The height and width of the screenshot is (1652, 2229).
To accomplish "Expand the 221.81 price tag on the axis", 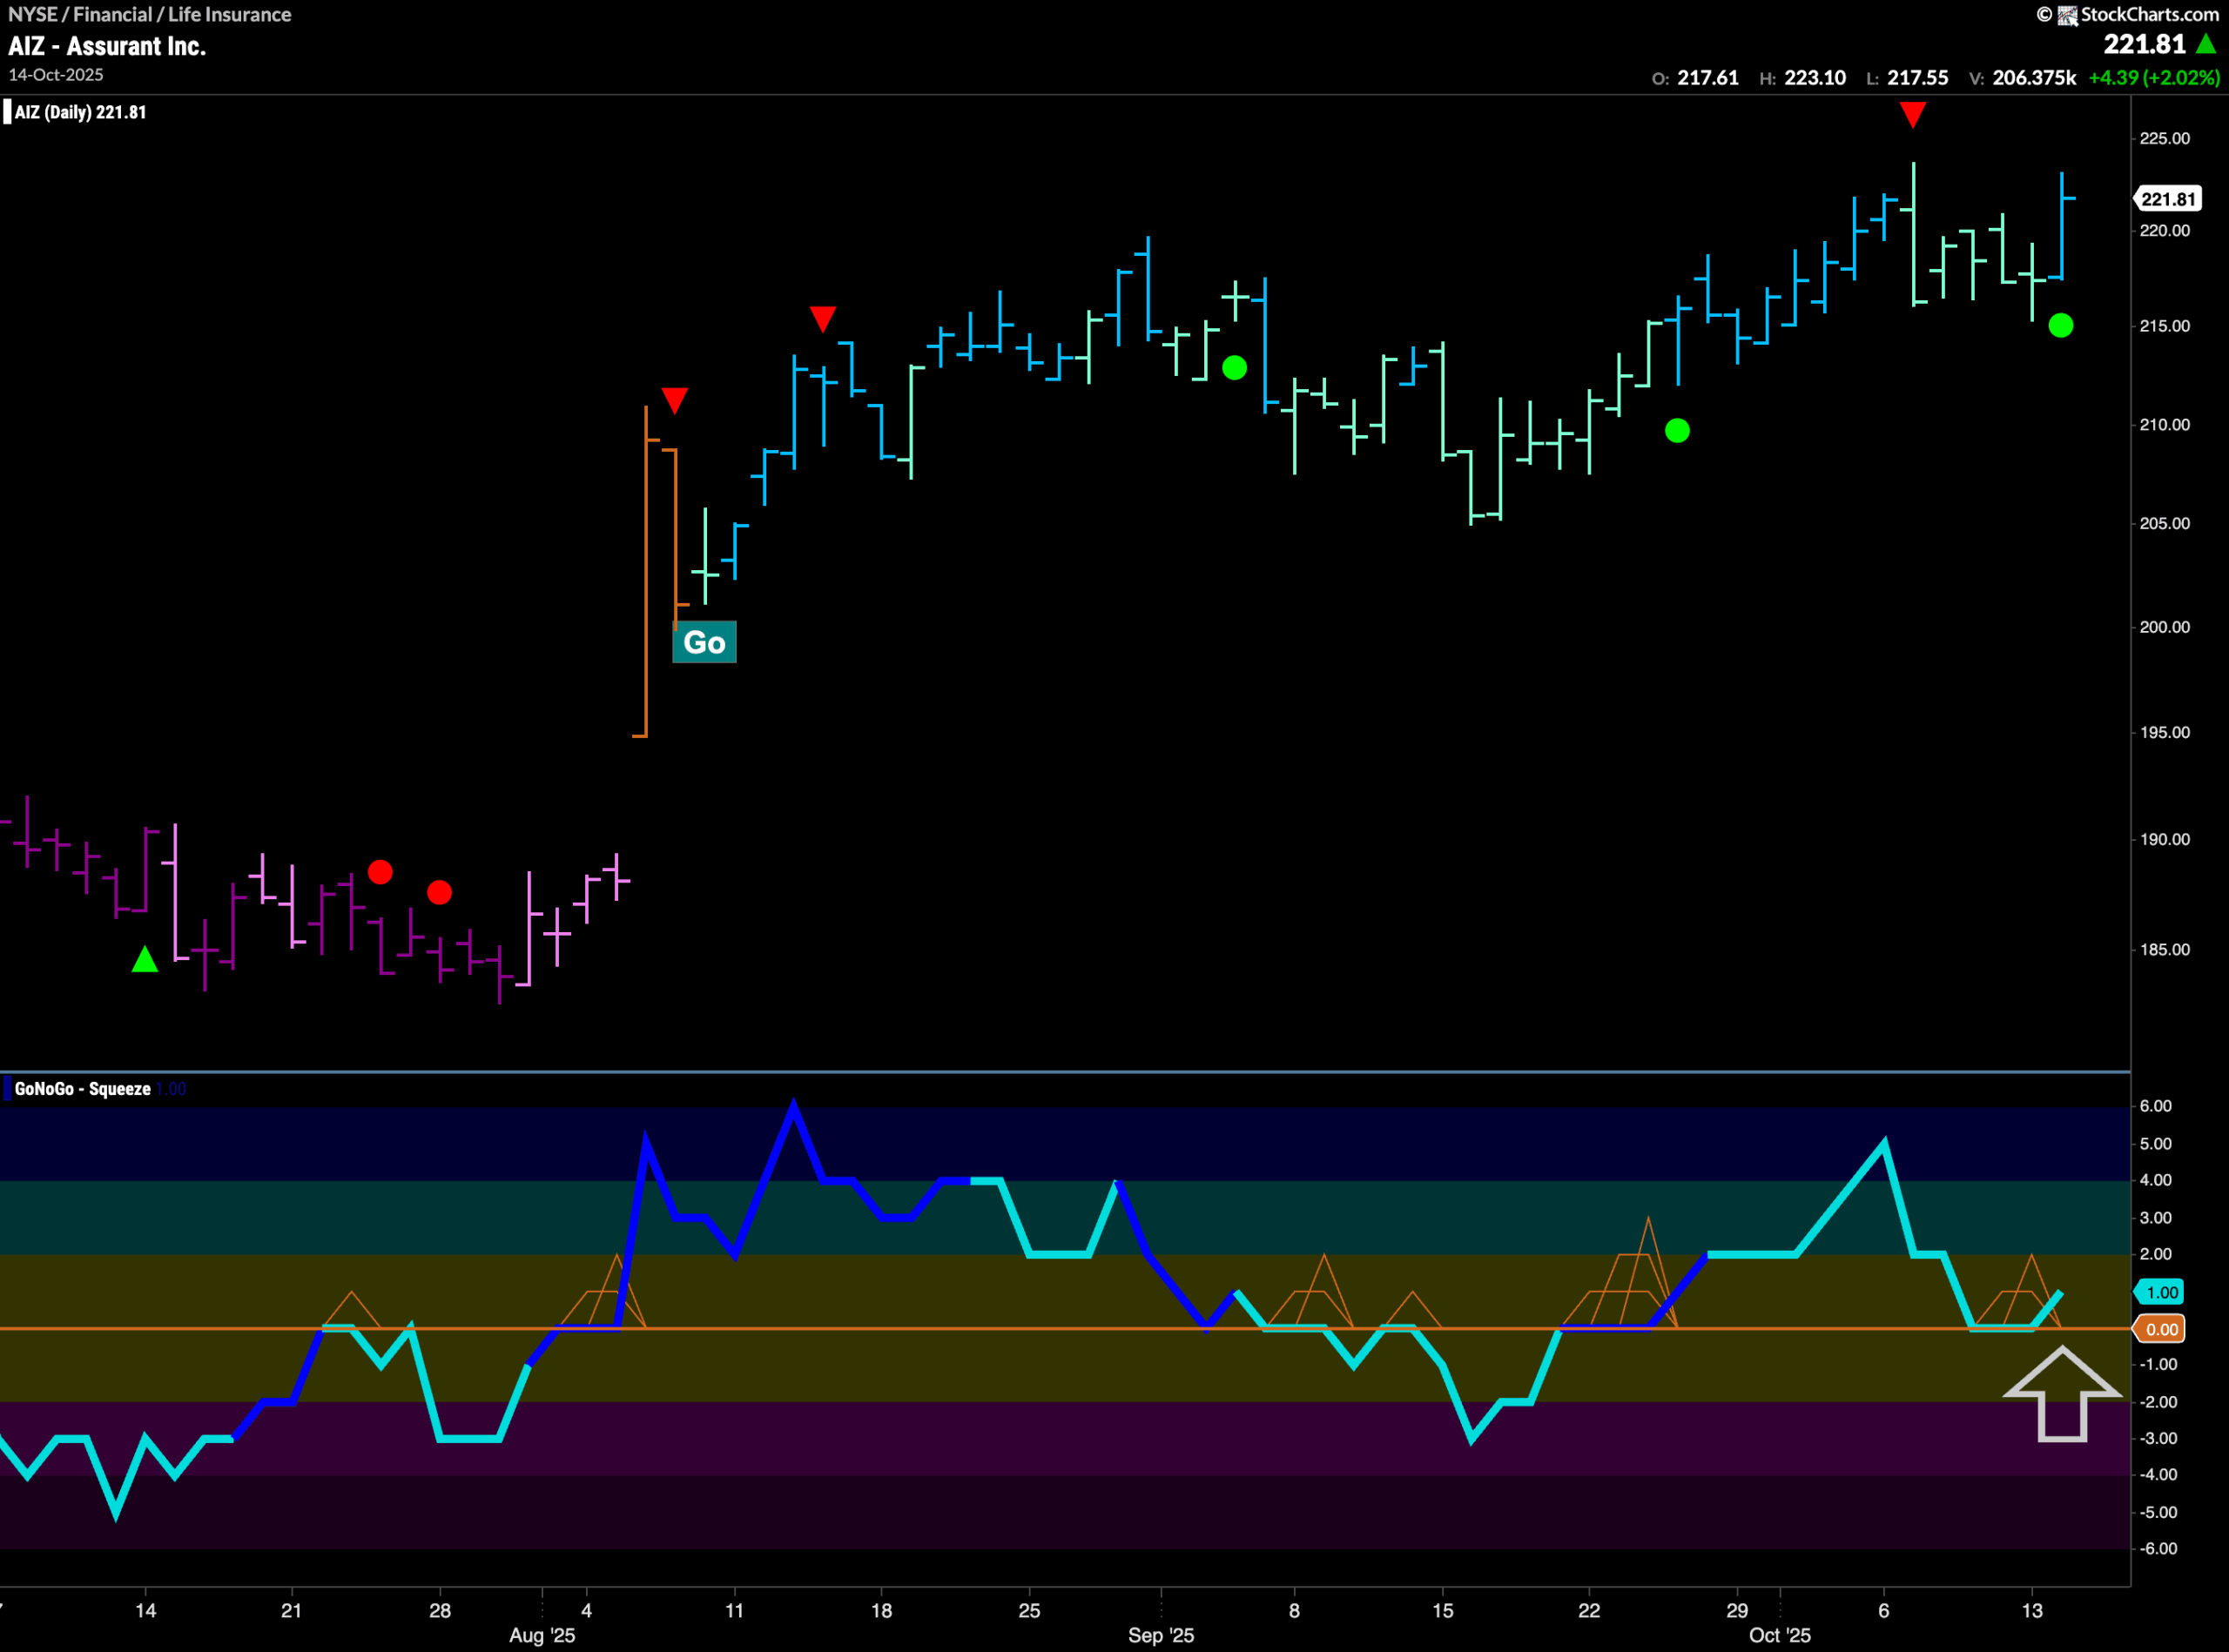I will (x=2166, y=198).
